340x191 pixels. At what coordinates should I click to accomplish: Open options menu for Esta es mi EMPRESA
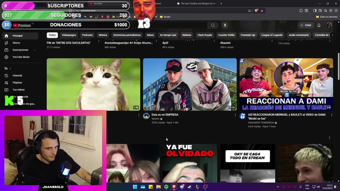(235, 115)
